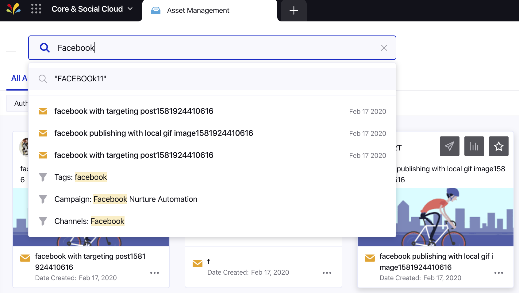Apply the Channels: Facebook filter
The height and width of the screenshot is (293, 519).
(212, 221)
